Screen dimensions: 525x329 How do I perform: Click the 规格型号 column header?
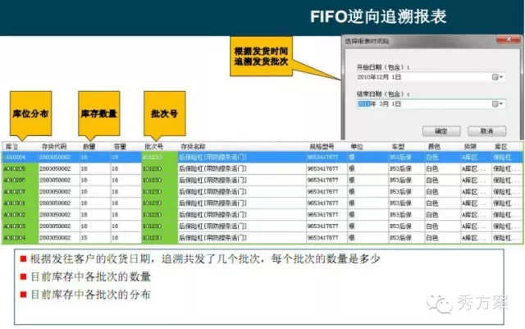pos(322,145)
